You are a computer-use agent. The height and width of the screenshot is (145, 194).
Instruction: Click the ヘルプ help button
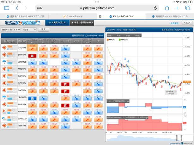[x=187, y=23]
